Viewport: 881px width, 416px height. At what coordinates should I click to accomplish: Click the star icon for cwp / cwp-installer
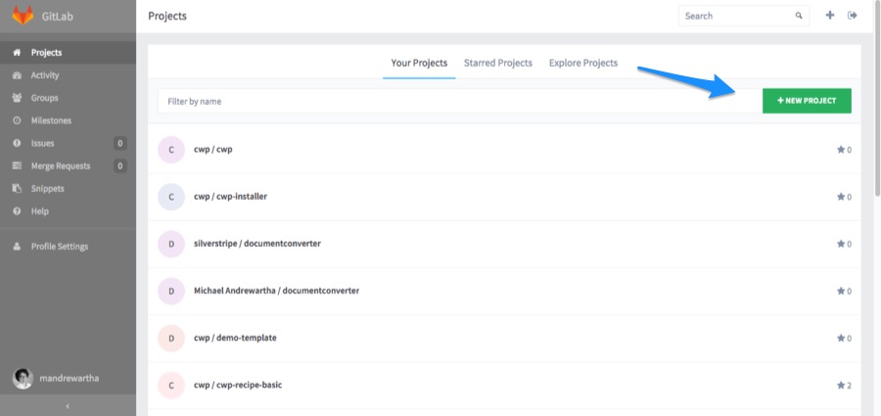coord(841,197)
